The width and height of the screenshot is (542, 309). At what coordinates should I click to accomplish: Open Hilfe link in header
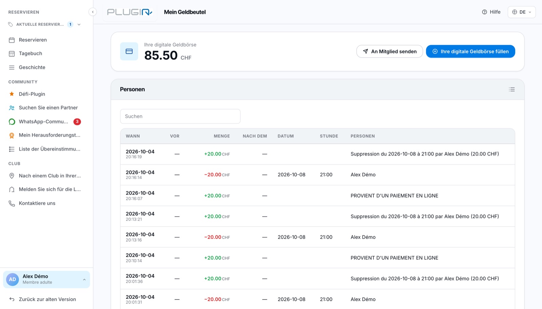tap(491, 12)
